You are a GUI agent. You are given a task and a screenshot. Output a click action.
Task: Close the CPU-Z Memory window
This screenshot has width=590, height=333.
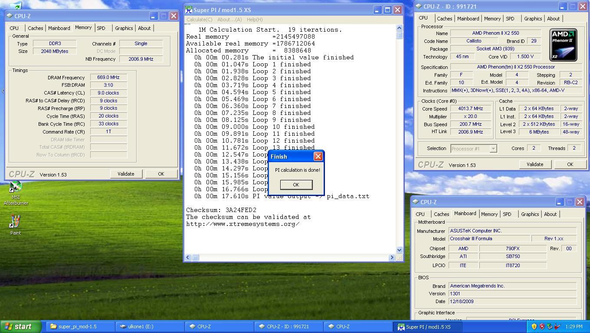pyautogui.click(x=174, y=16)
